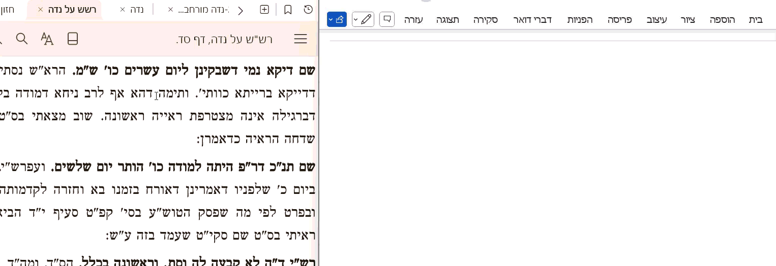Screen dimensions: 776x266
Task: Close the נדה מורחב tab
Action: click(x=170, y=10)
